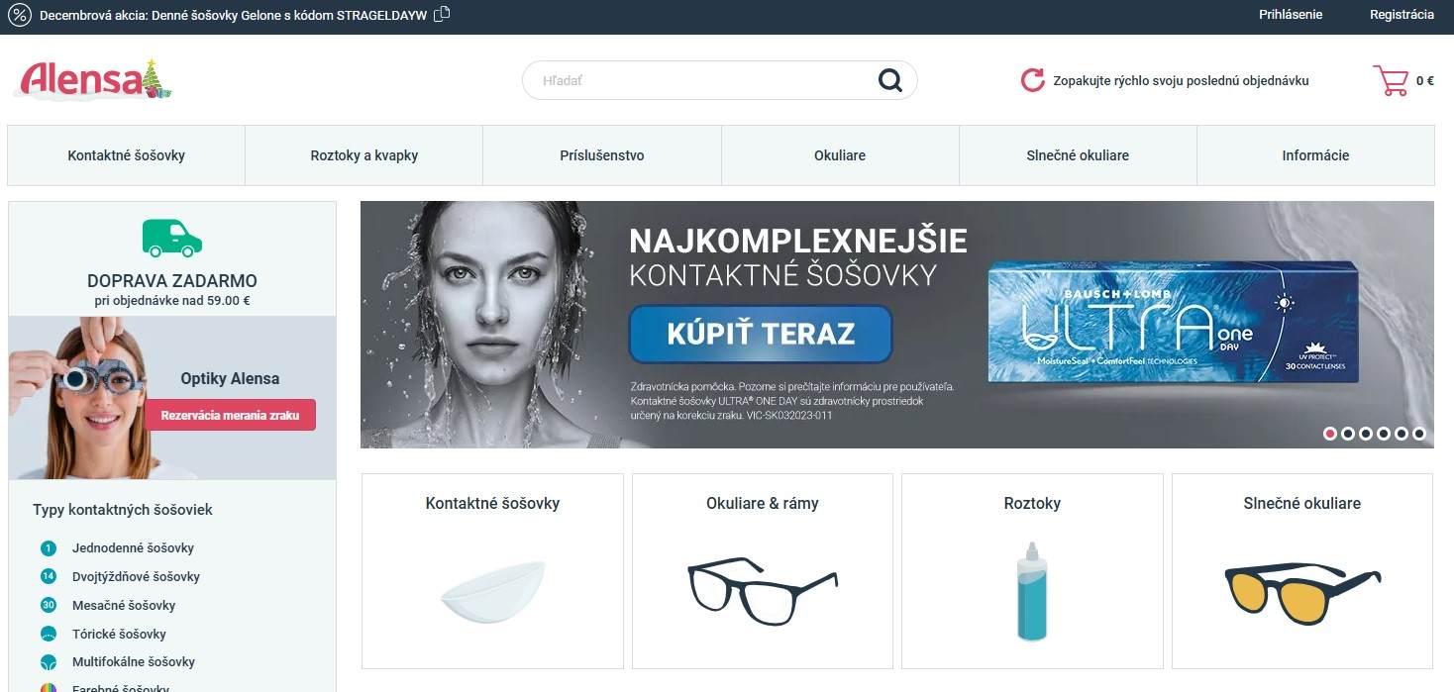This screenshot has width=1454, height=692.
Task: Open the Alensa logo homepage link
Action: point(96,80)
